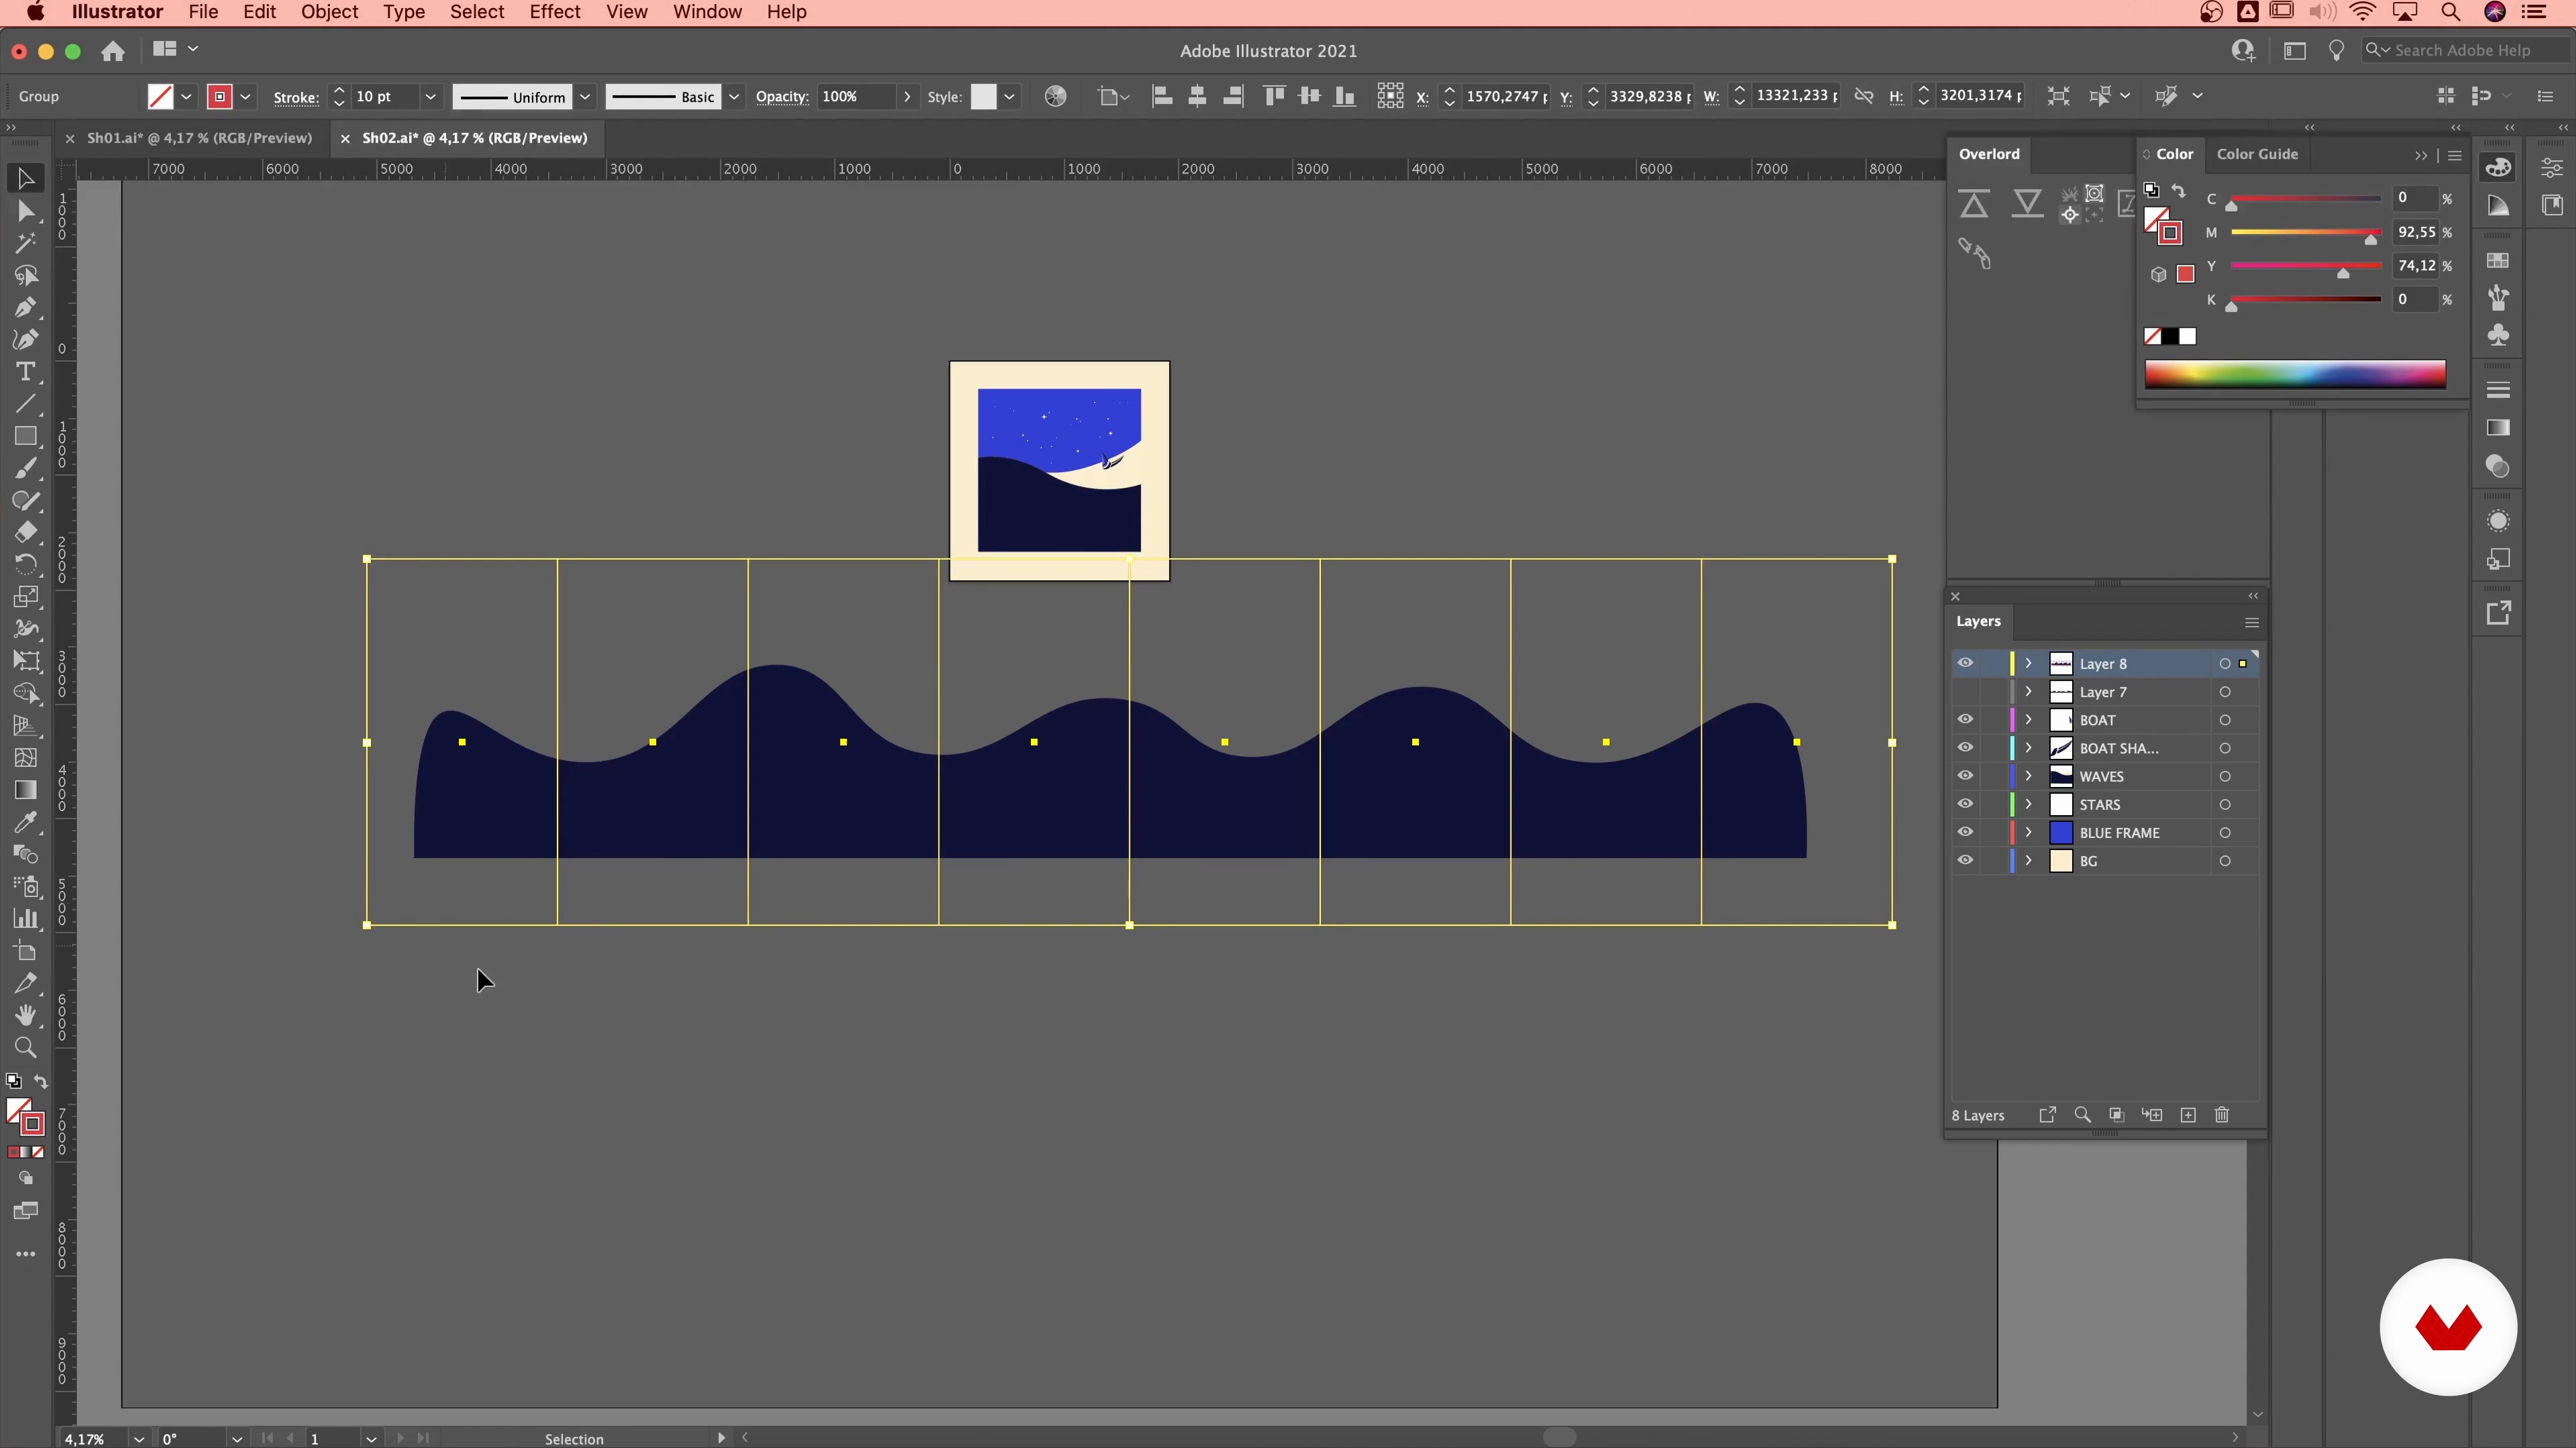Hide the STARS layer
Viewport: 2576px width, 1448px height.
point(1965,804)
